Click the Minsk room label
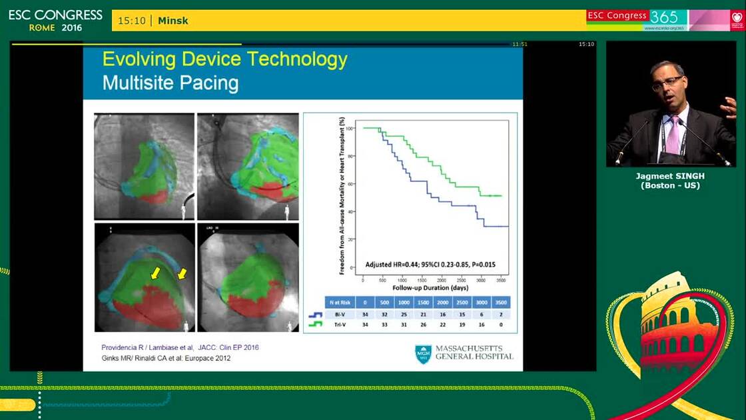The width and height of the screenshot is (746, 420). pos(173,21)
